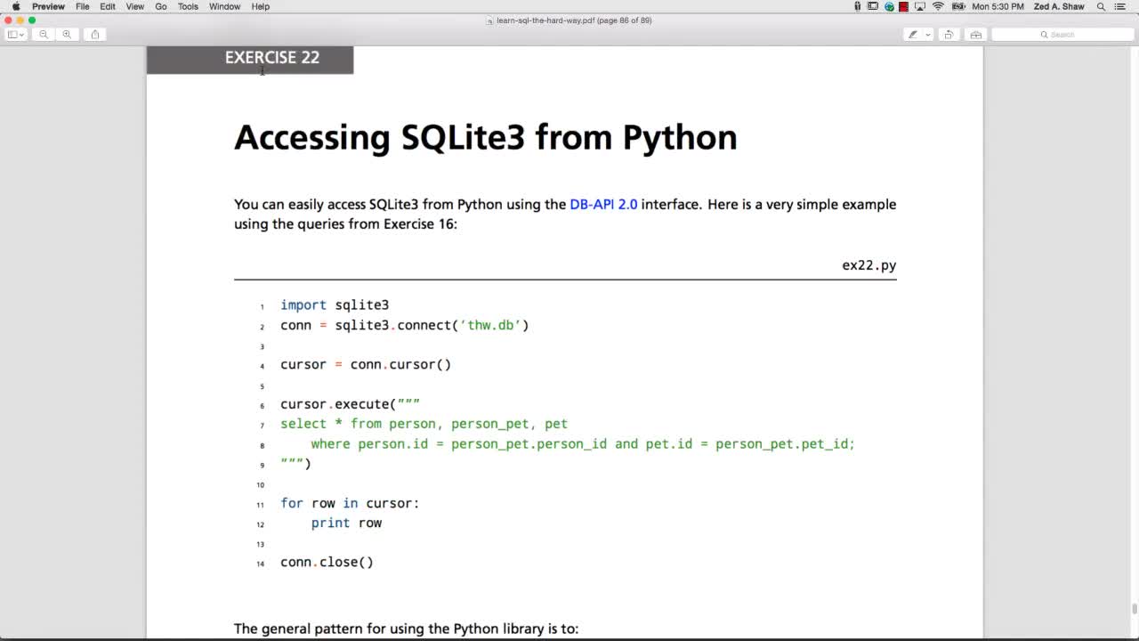Viewport: 1139px width, 641px height.
Task: Open Spotlight search in menu bar
Action: [x=1101, y=6]
